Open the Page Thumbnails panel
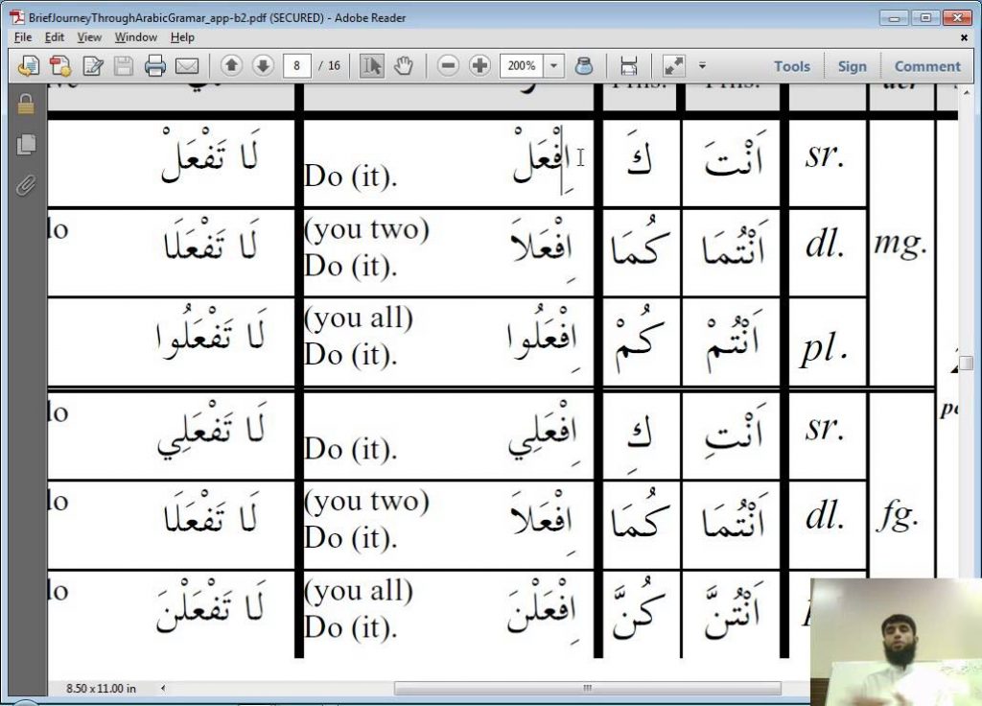 pos(26,142)
